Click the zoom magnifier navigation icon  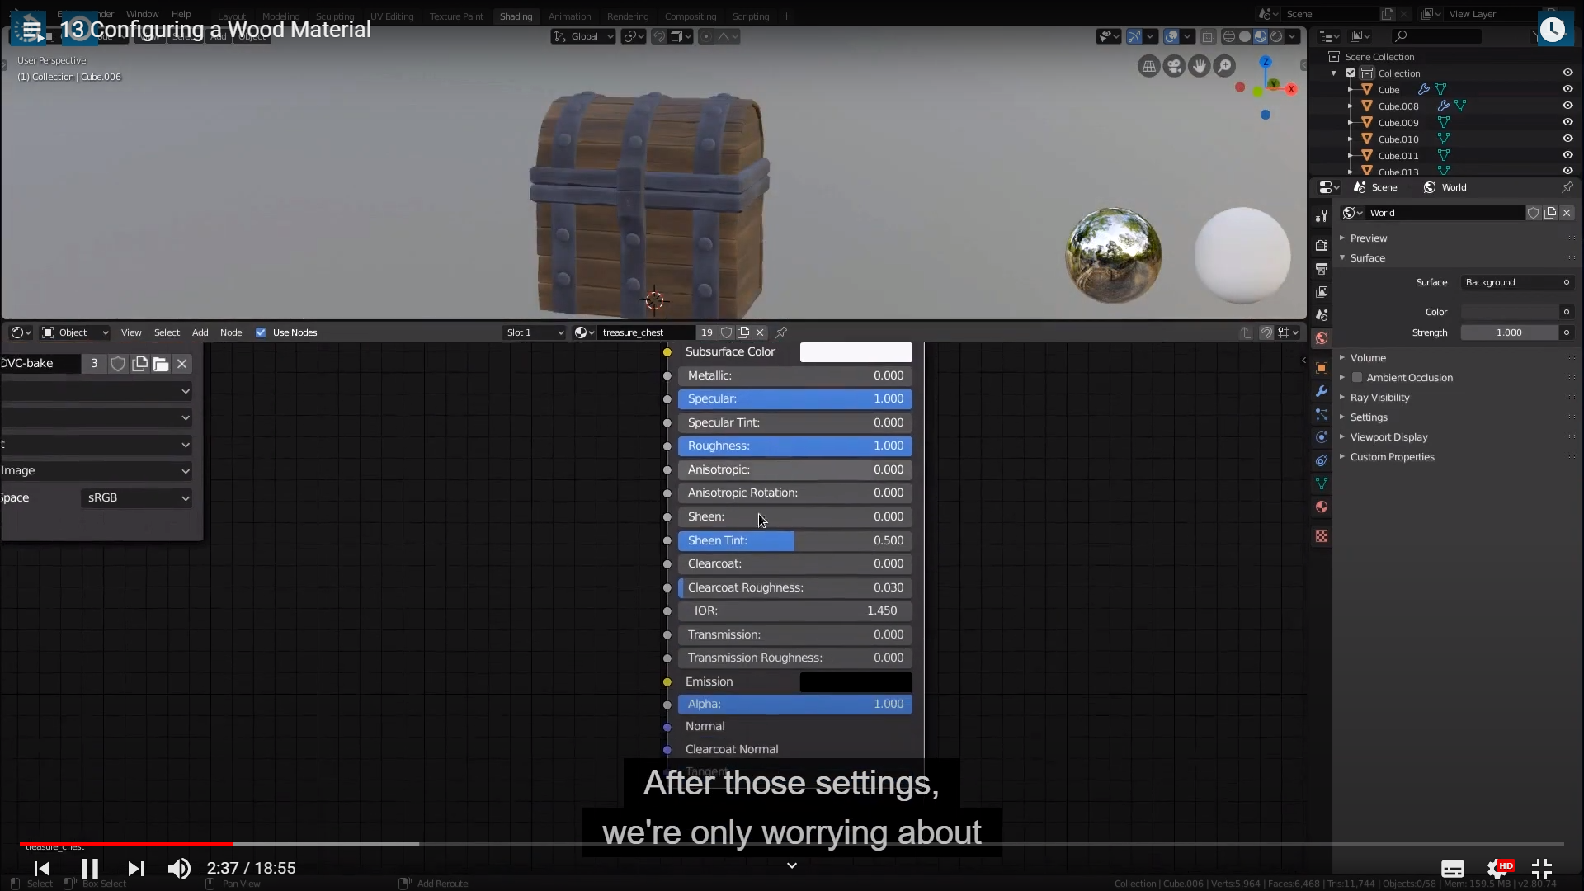point(1225,66)
